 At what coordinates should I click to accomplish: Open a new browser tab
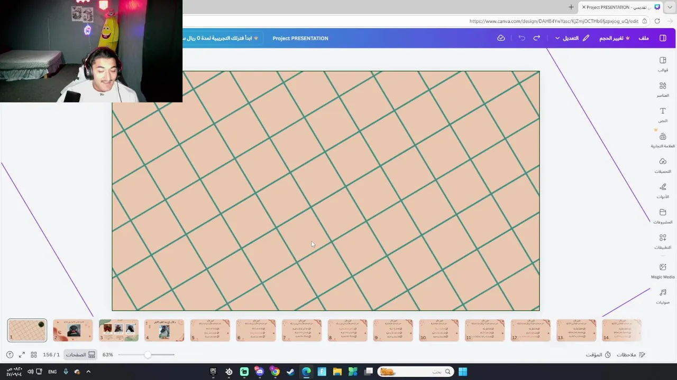tap(571, 7)
